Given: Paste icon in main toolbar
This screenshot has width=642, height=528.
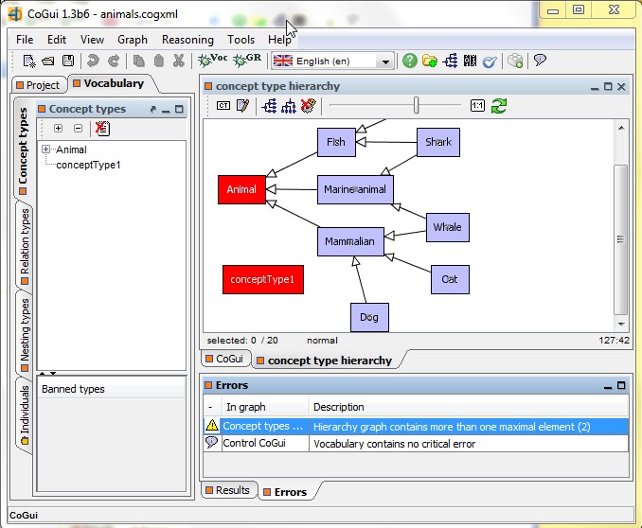Looking at the screenshot, I should tap(159, 61).
